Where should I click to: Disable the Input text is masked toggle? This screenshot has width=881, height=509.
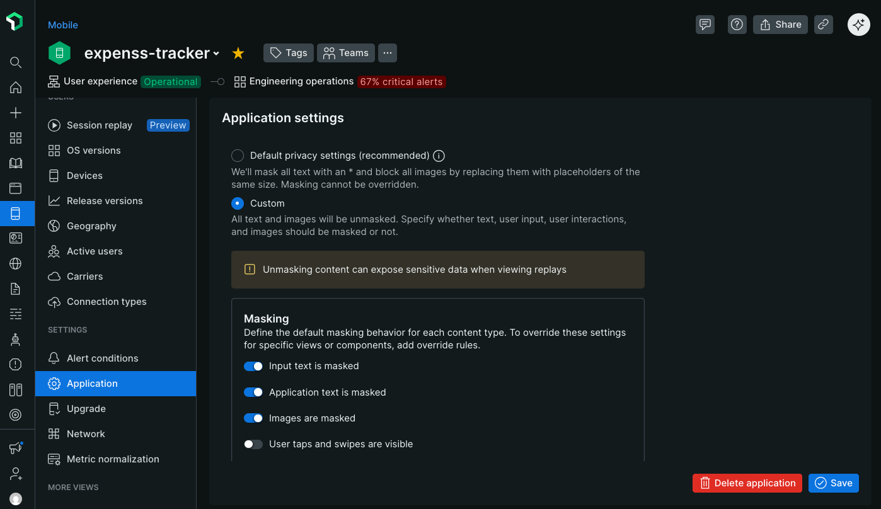253,366
